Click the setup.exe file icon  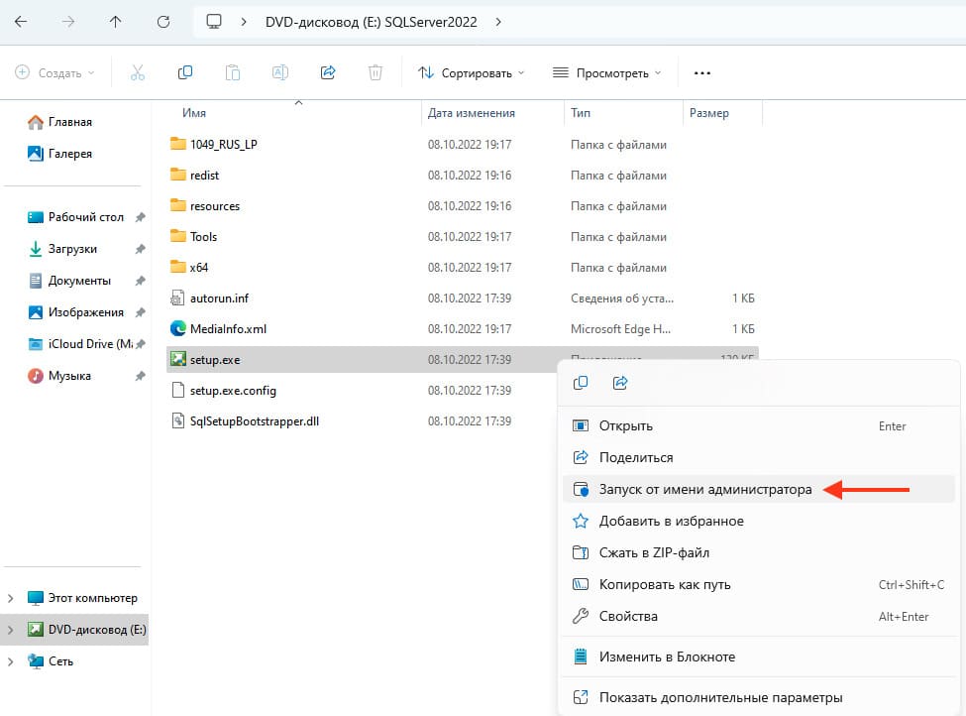click(x=178, y=359)
